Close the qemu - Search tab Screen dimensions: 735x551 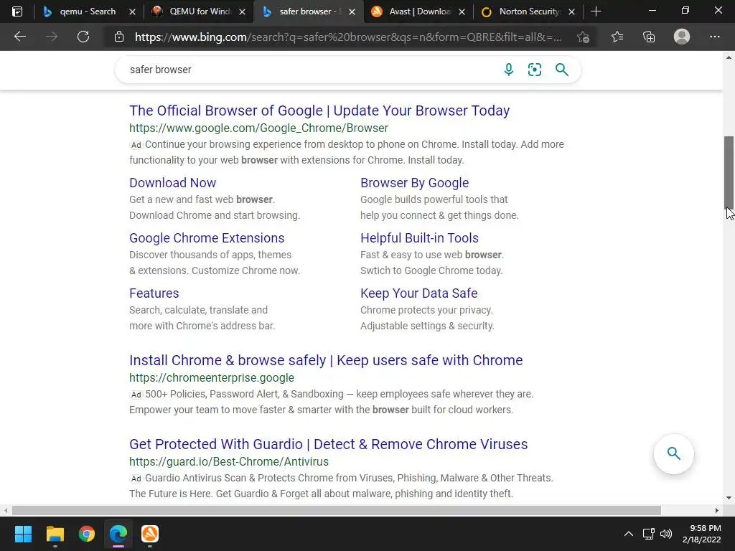point(132,11)
